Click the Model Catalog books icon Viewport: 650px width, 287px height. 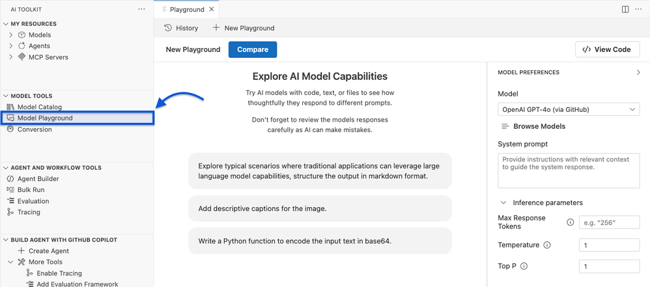[x=10, y=107]
